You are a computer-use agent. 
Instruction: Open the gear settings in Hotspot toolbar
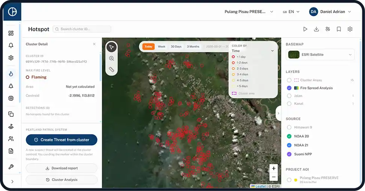(x=350, y=29)
